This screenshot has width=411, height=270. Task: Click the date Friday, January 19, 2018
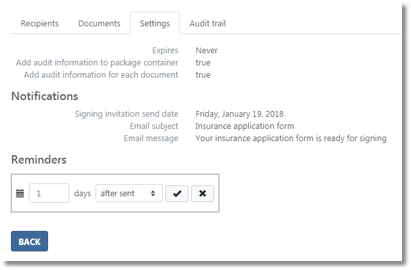(x=239, y=114)
